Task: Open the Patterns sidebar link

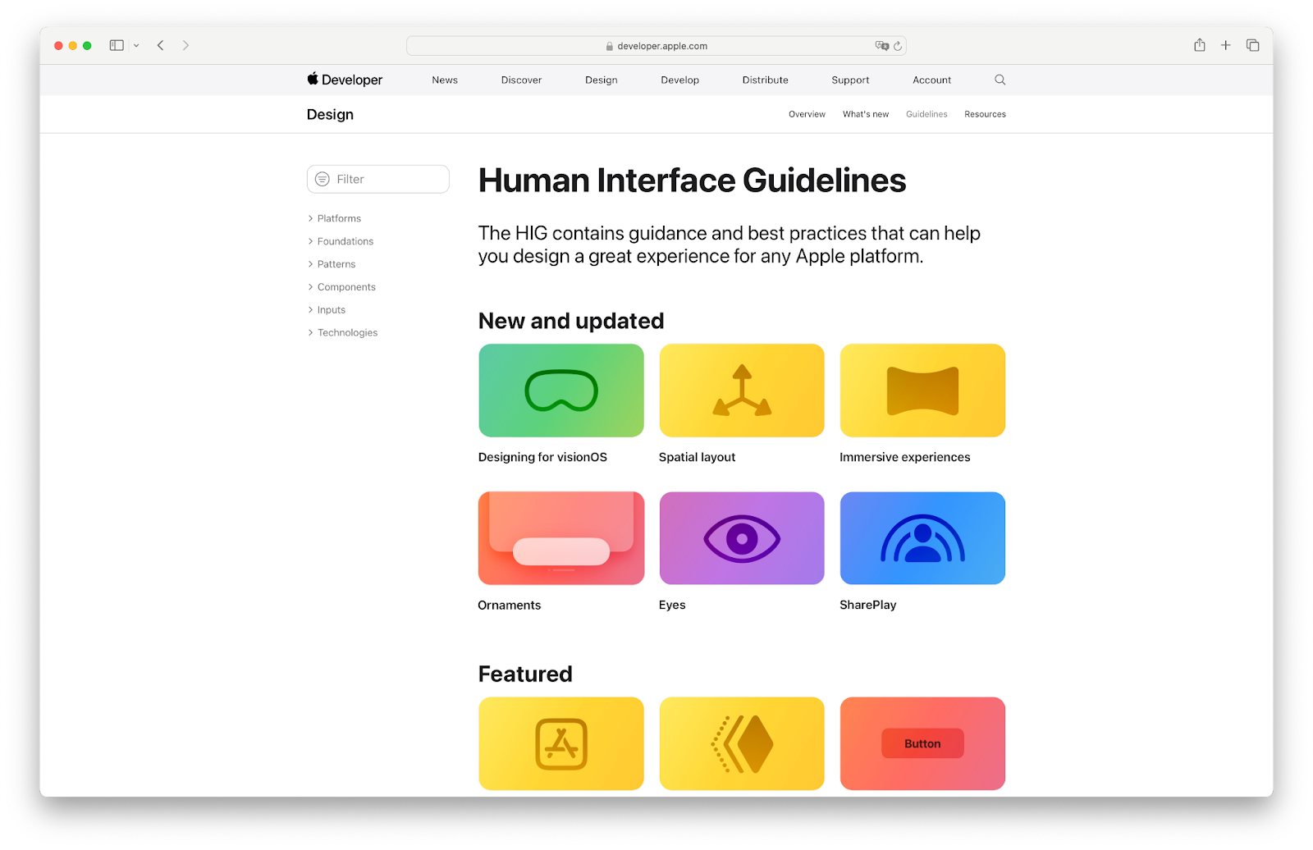Action: coord(336,264)
